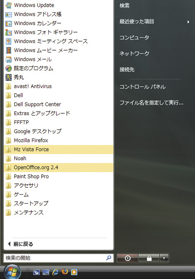Click the 検索の開始 search field
Viewport: 195px width, 279px height.
pos(58,258)
